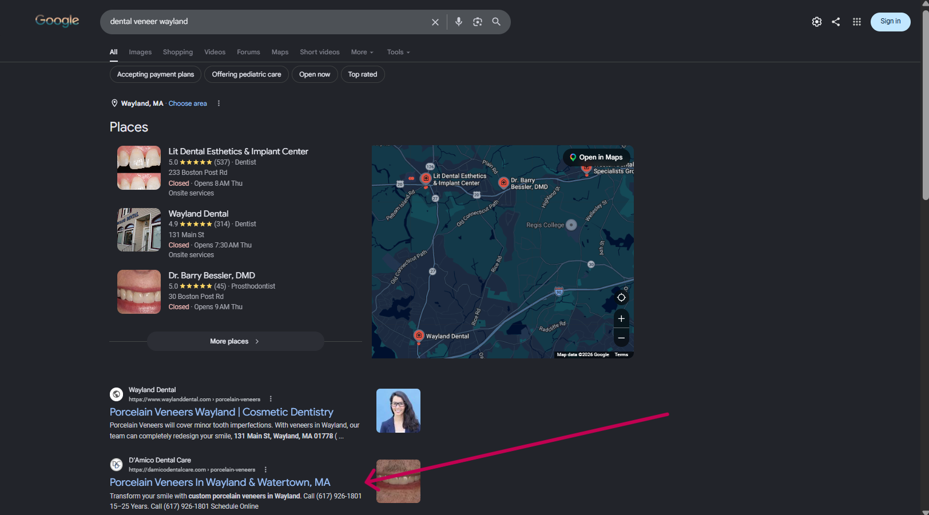
Task: Switch to Maps tab
Action: pyautogui.click(x=280, y=52)
